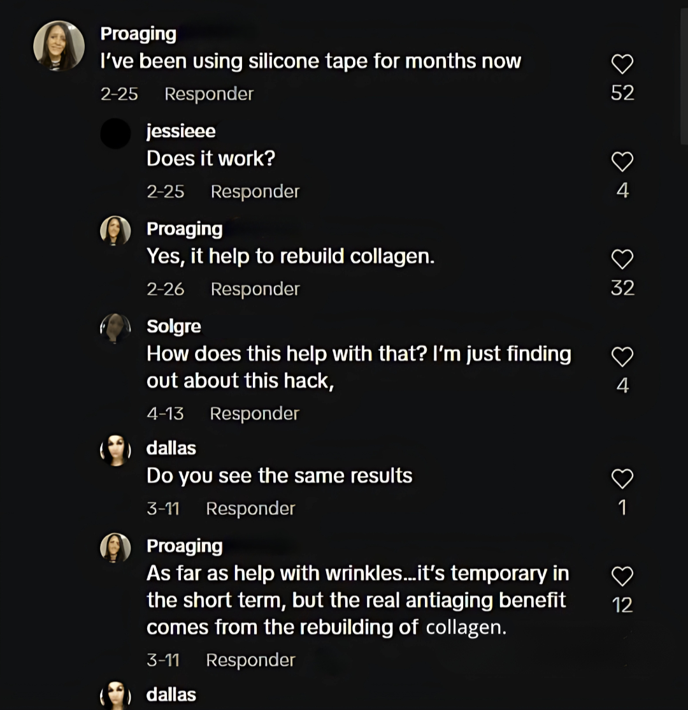Screen dimensions: 688x710
Task: Open the jessieee username link
Action: click(181, 131)
